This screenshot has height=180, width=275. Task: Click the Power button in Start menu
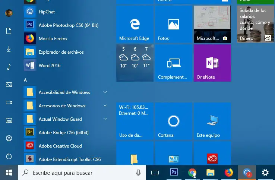pyautogui.click(x=9, y=156)
